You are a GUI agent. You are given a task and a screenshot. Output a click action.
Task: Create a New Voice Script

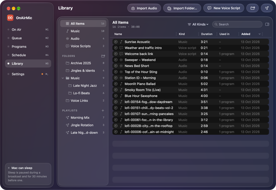tap(224, 8)
